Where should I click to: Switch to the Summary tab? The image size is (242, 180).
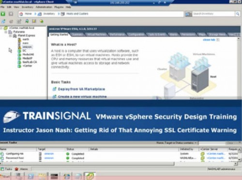[x=77, y=34]
